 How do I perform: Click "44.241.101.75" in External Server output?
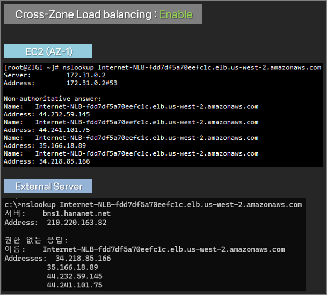75,285
